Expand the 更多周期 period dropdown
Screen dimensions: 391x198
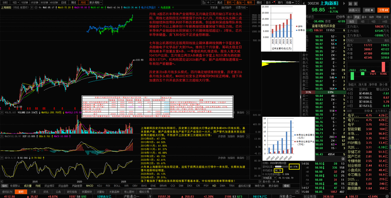pos(96,2)
